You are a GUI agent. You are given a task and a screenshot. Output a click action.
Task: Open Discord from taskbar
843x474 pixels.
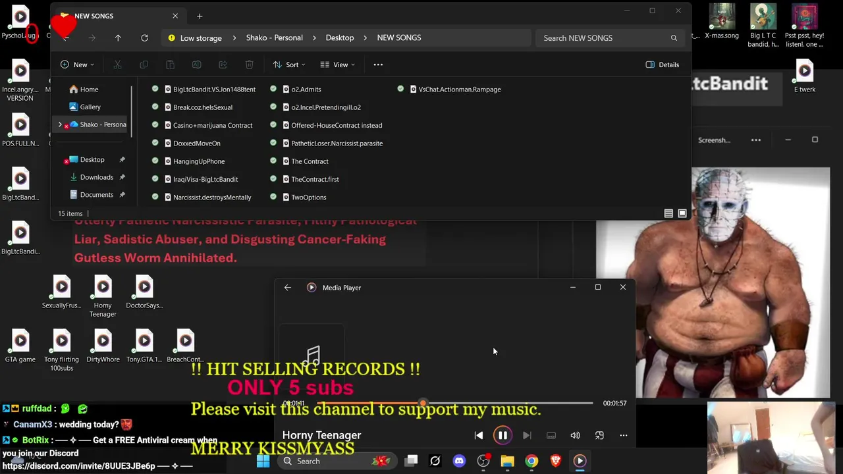[459, 461]
